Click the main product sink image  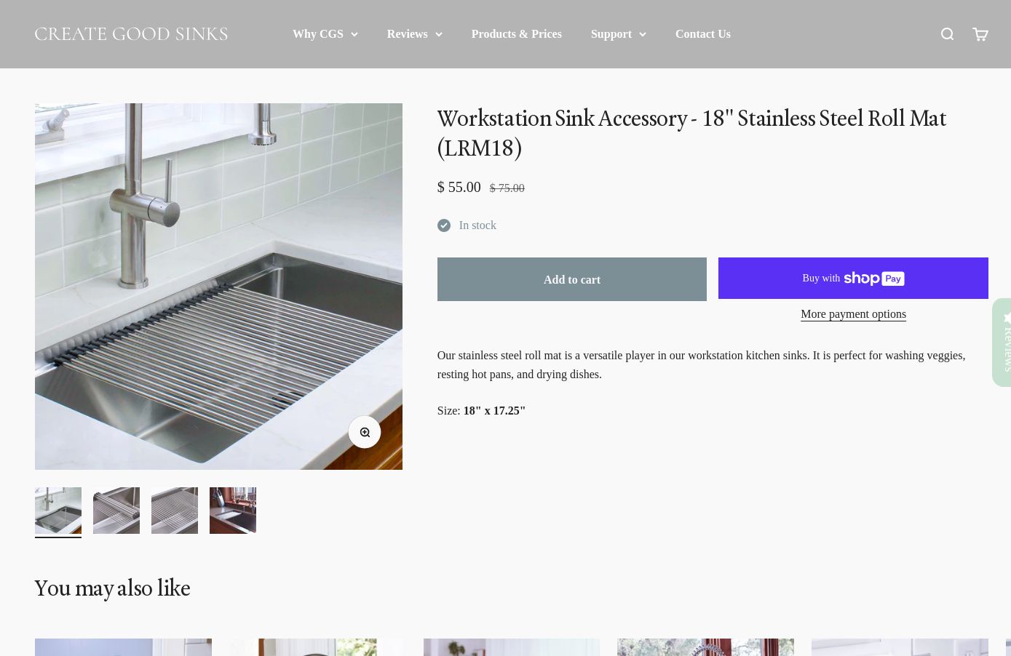coord(218,287)
